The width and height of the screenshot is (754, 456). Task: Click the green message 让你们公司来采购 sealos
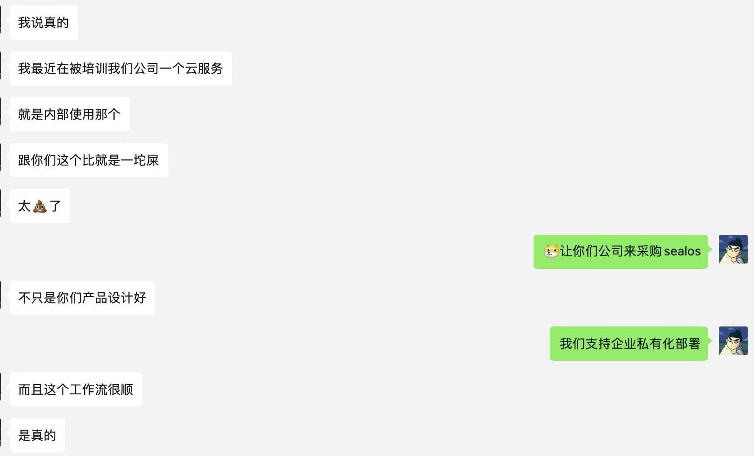(625, 252)
